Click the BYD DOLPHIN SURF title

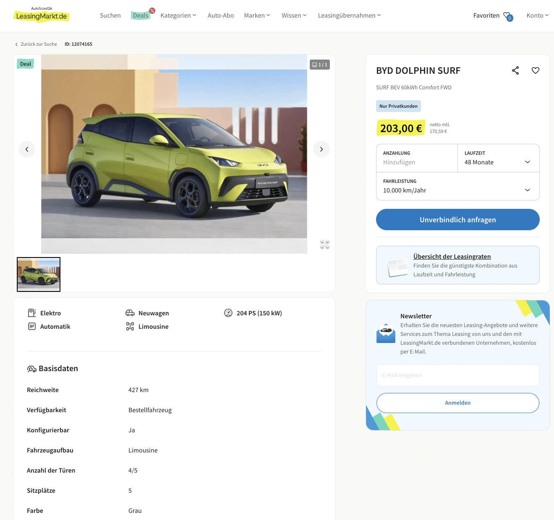(x=418, y=70)
